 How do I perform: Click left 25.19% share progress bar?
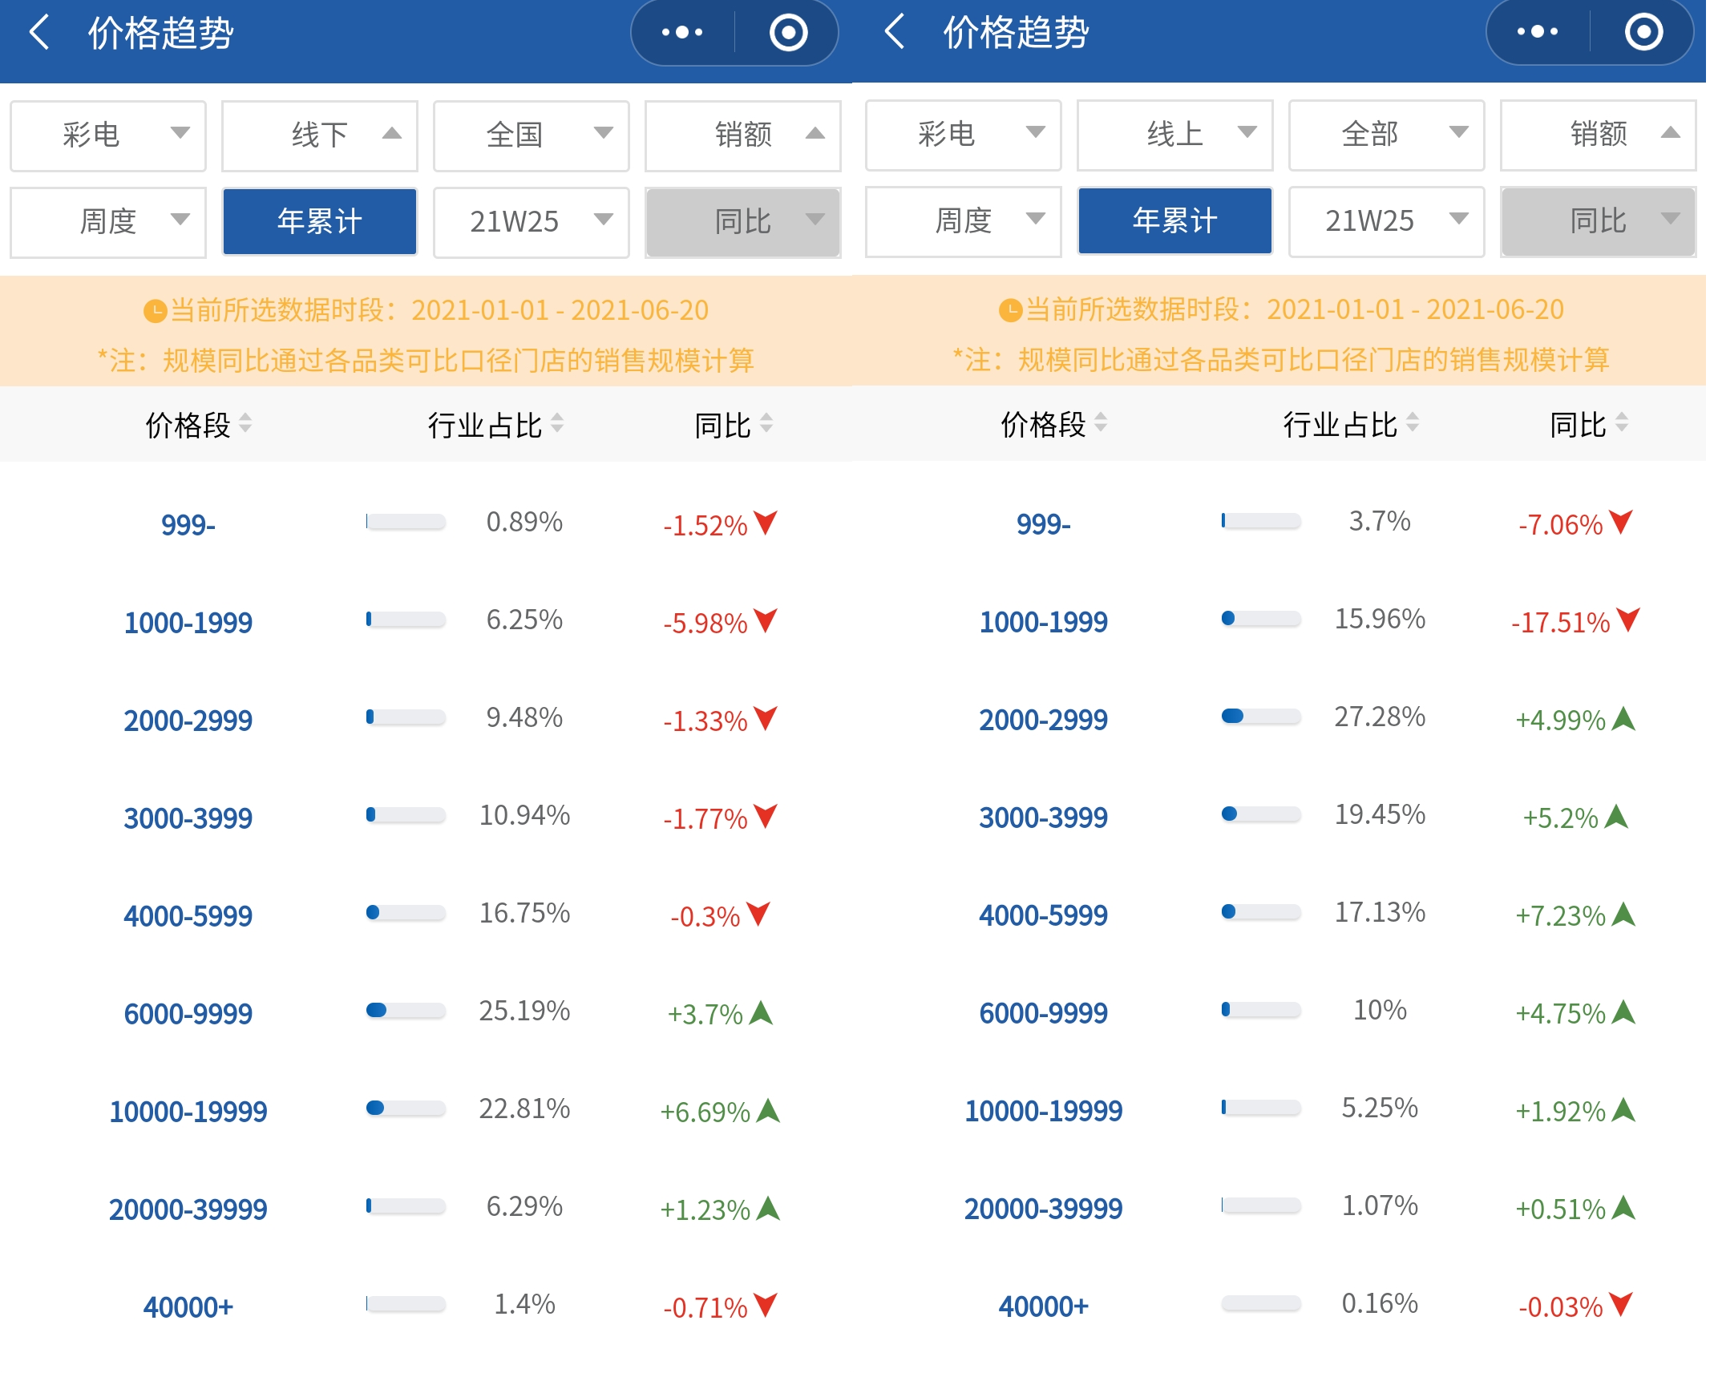tap(406, 1011)
